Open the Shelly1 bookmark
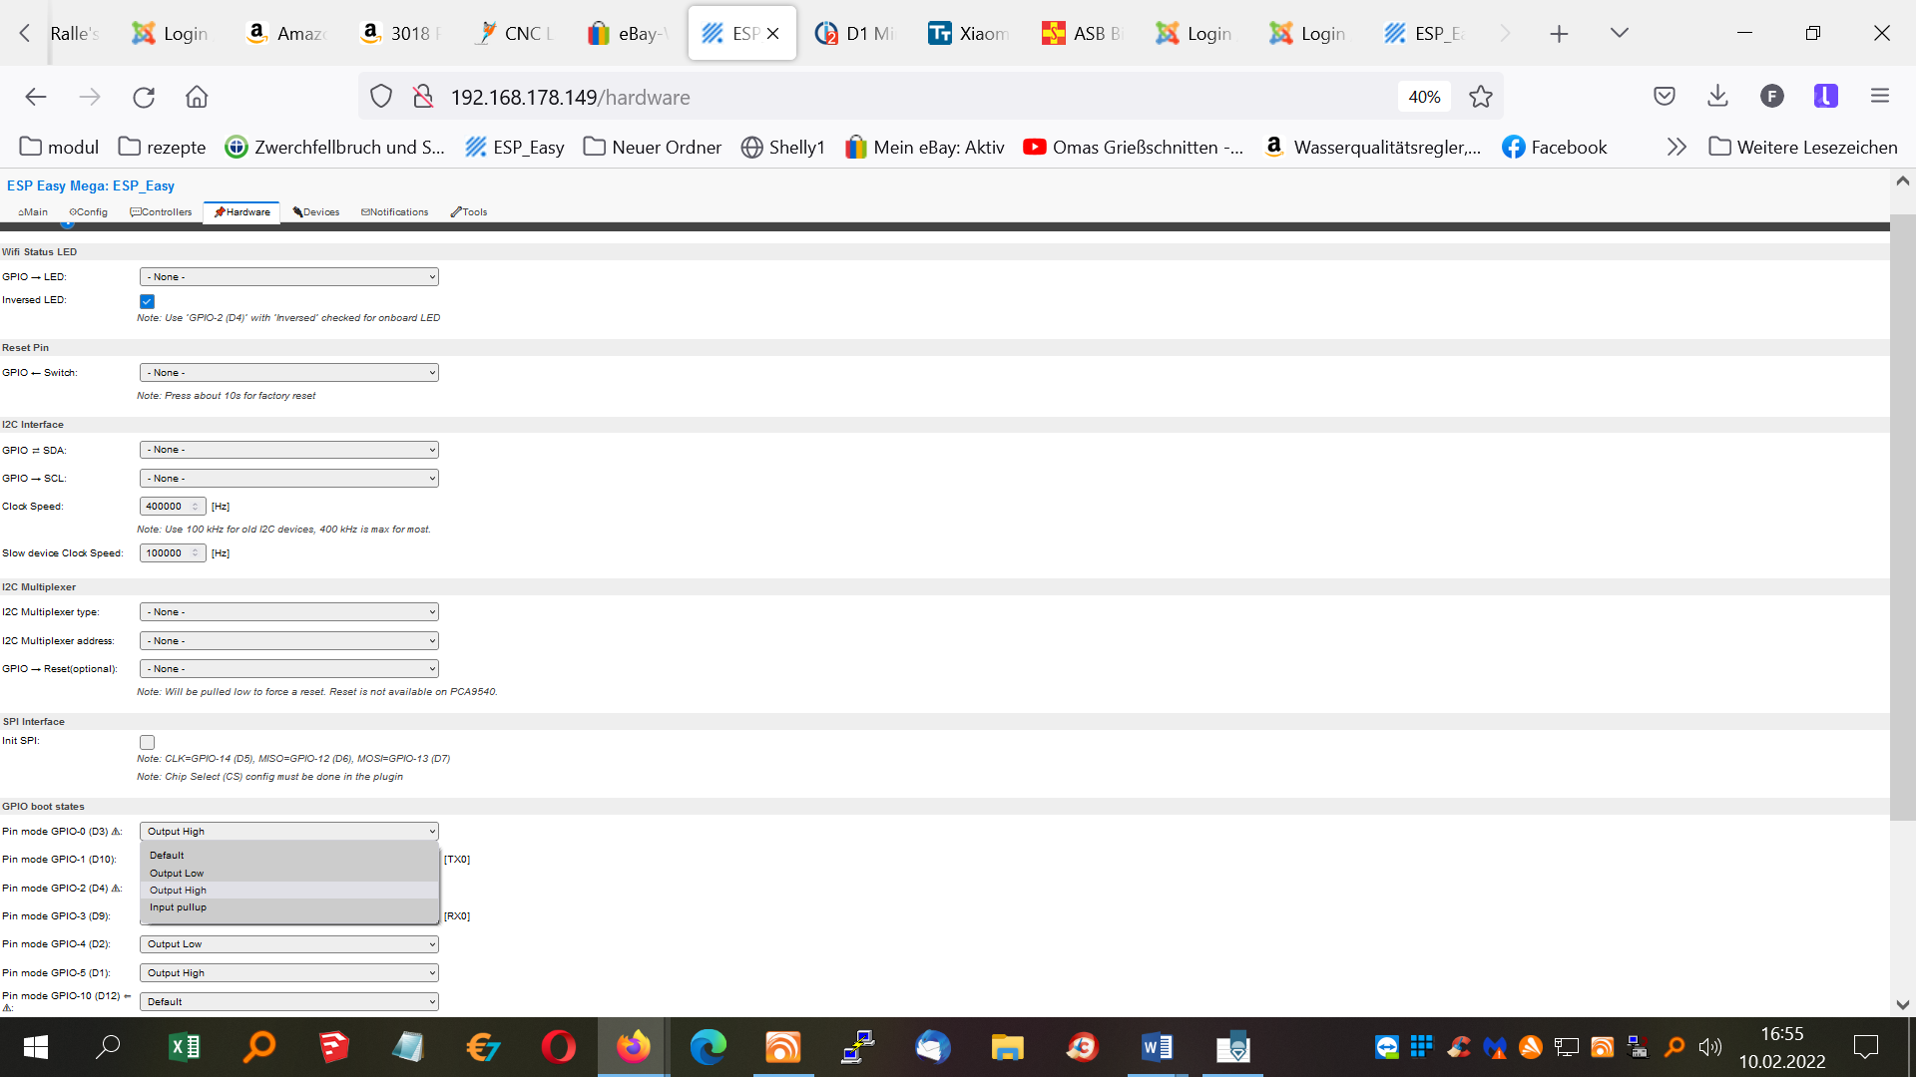The width and height of the screenshot is (1916, 1077). (x=783, y=148)
